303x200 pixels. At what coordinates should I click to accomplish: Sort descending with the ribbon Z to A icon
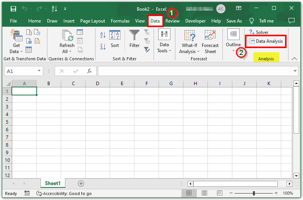tap(103, 47)
